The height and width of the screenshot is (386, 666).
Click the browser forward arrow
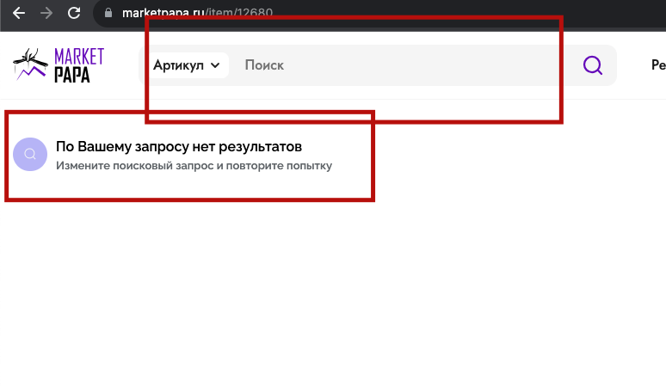coord(46,13)
